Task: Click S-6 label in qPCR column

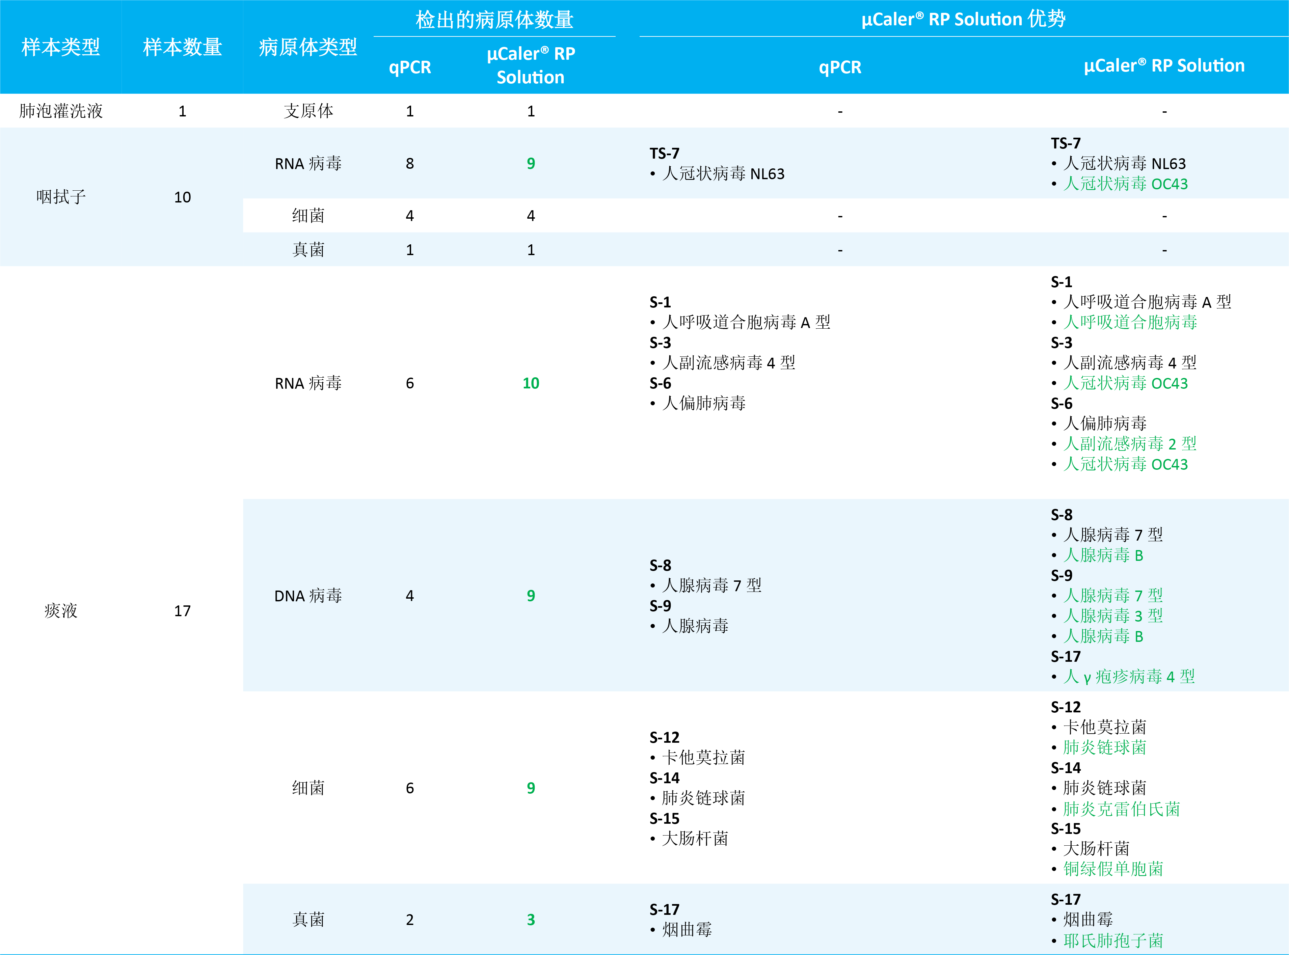Action: tap(661, 383)
